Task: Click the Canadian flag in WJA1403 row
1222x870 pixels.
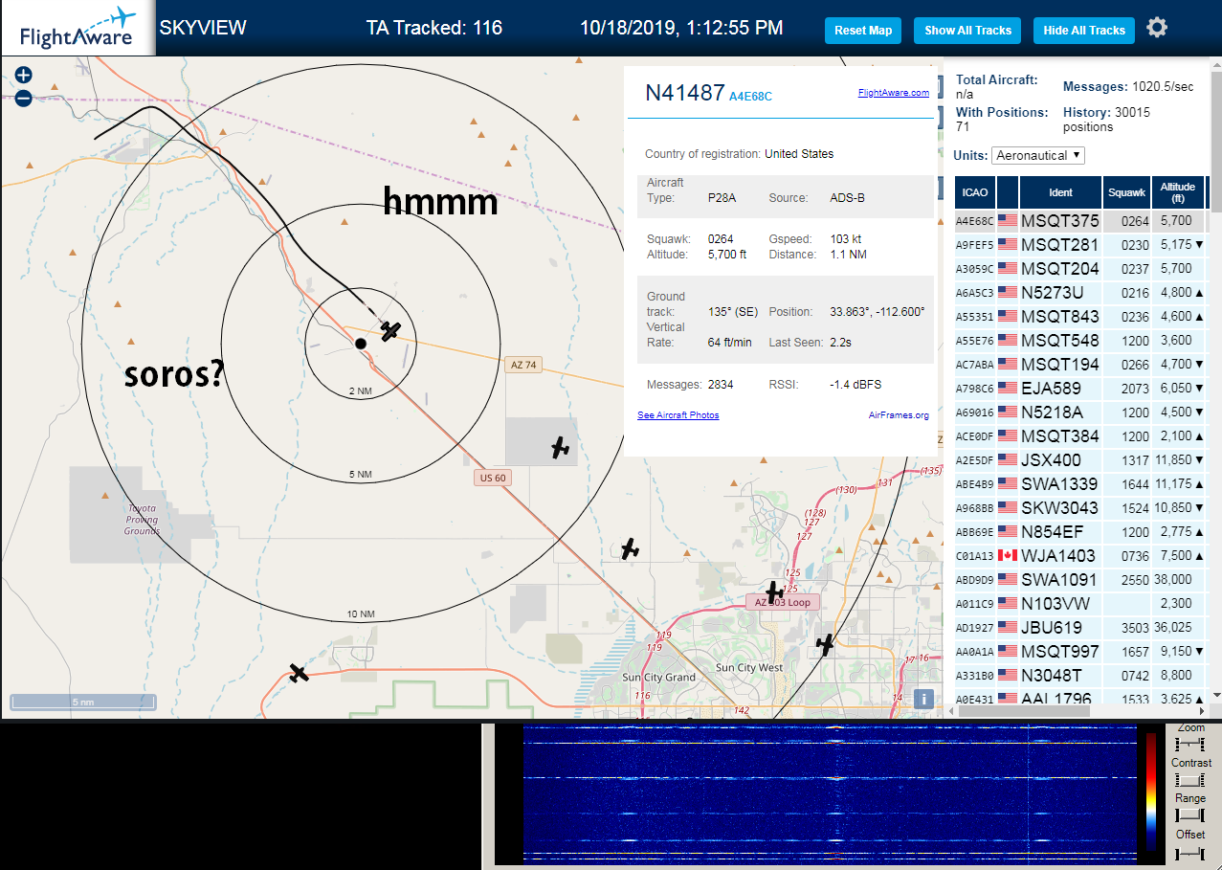Action: [1007, 556]
